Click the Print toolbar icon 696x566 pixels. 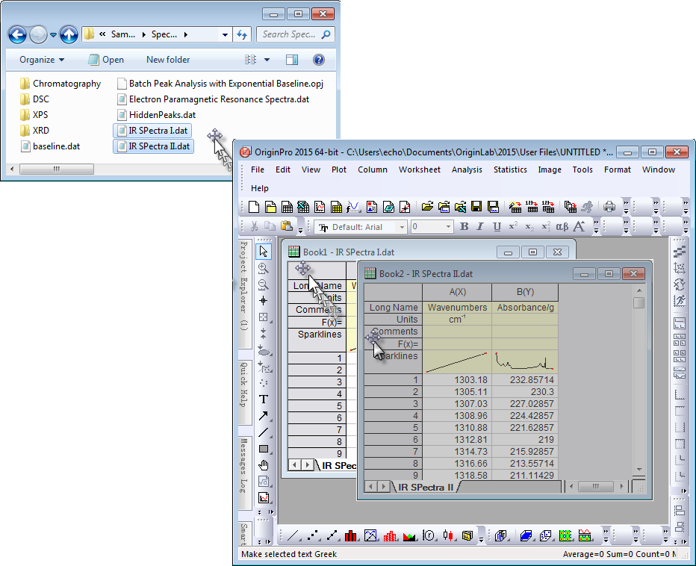(609, 207)
